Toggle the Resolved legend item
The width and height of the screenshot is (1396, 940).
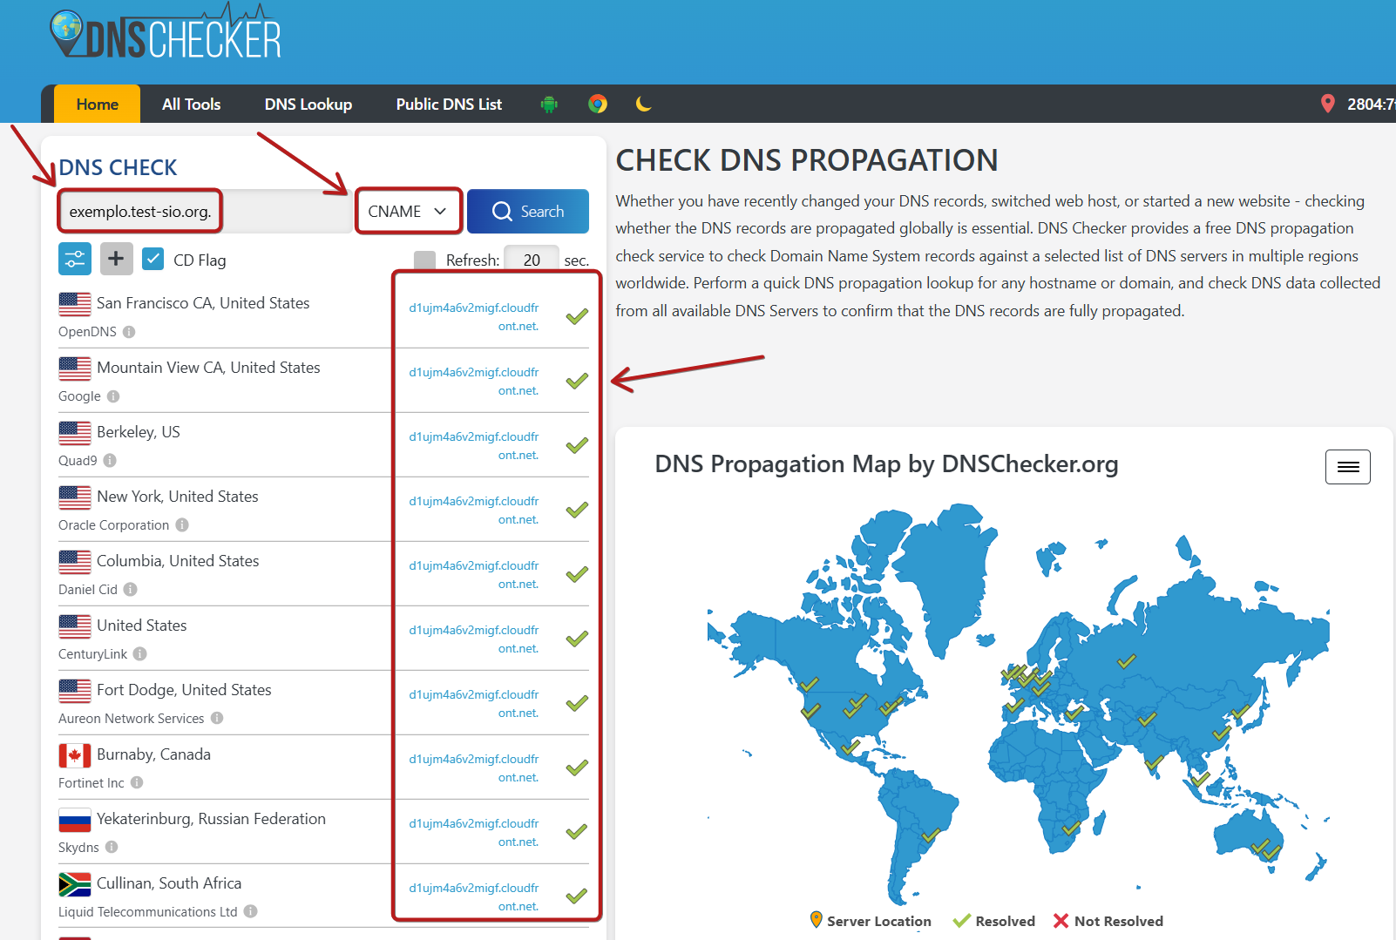tap(994, 921)
